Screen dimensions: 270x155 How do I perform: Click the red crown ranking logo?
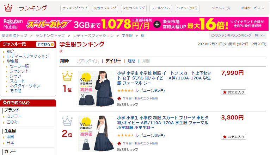click(8, 8)
